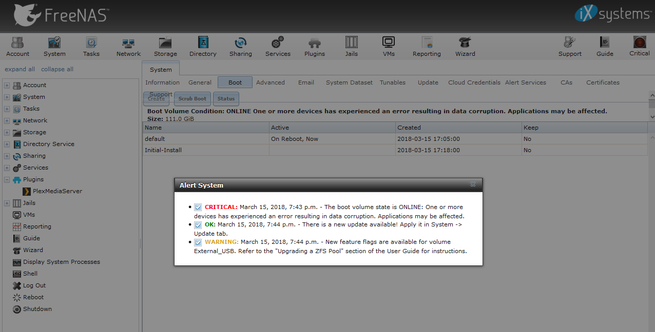
Task: Open Display System Processes in sidebar
Action: [x=56, y=262]
